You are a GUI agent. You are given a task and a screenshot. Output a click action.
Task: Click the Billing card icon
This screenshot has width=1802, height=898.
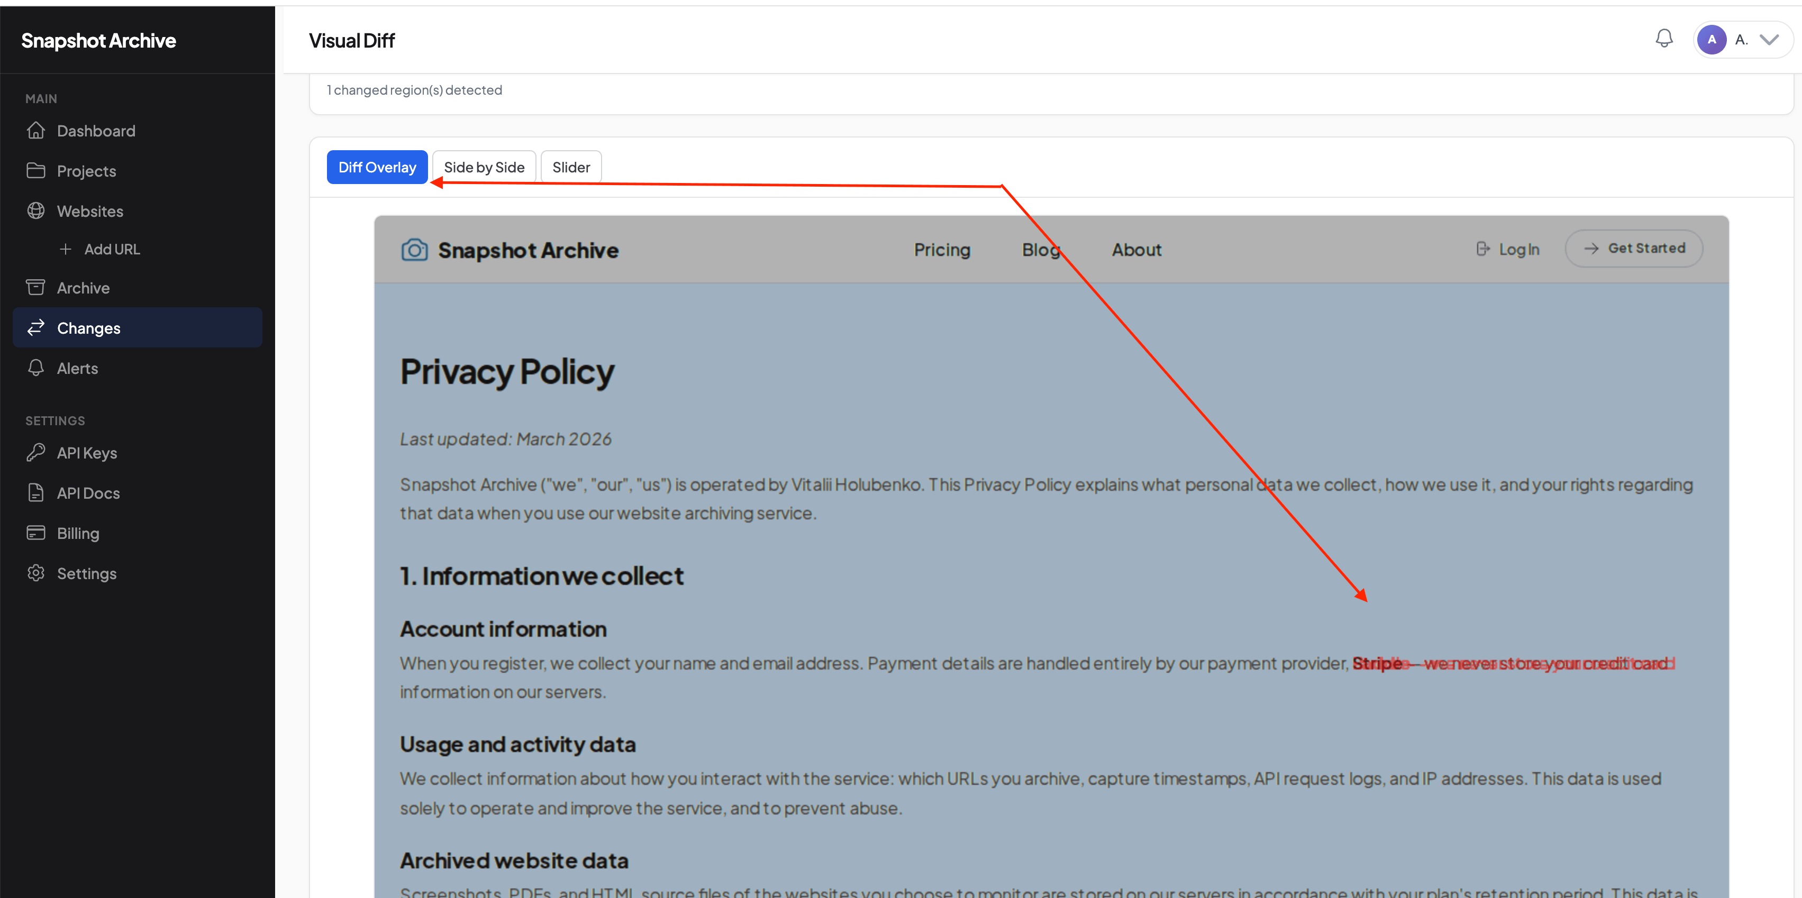coord(35,533)
